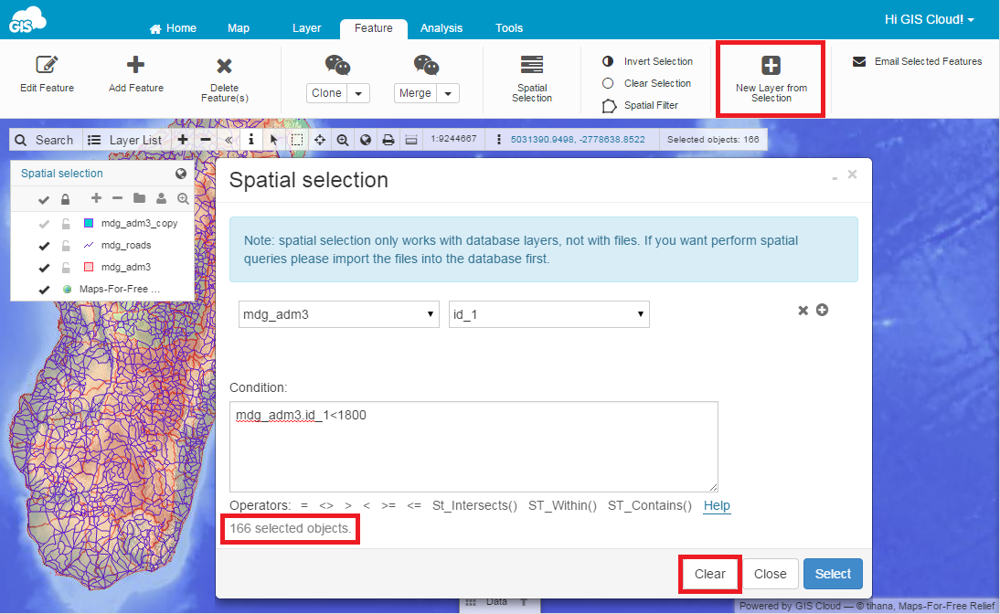
Task: Open the Layer tab
Action: coord(306,28)
